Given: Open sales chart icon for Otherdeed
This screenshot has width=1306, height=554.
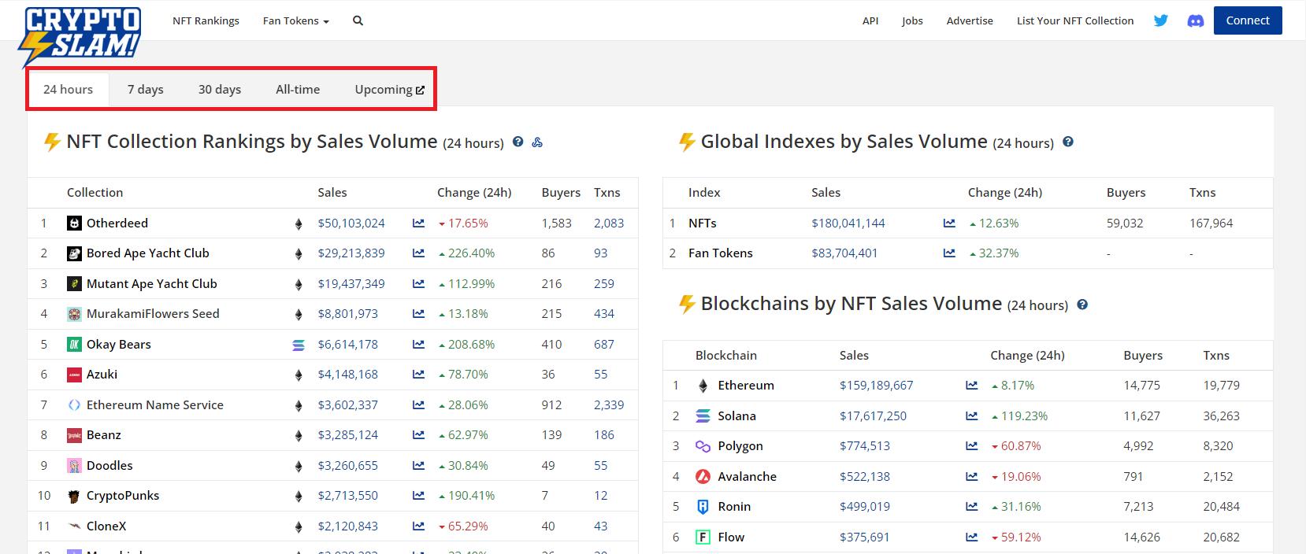Looking at the screenshot, I should (418, 223).
